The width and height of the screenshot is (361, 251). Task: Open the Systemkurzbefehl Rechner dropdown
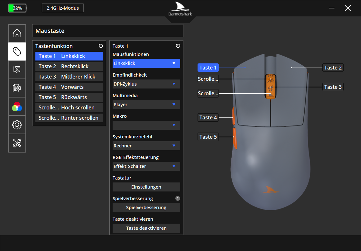pos(146,146)
